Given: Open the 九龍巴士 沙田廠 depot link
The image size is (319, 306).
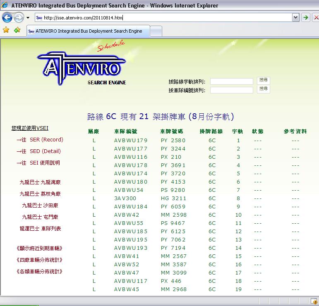Looking at the screenshot, I should (x=40, y=206).
